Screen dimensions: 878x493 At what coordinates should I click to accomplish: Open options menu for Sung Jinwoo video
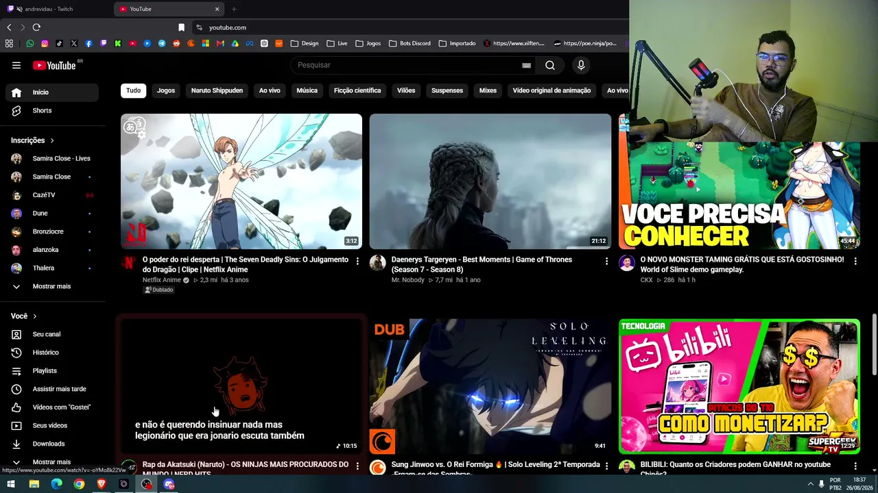[x=606, y=466]
